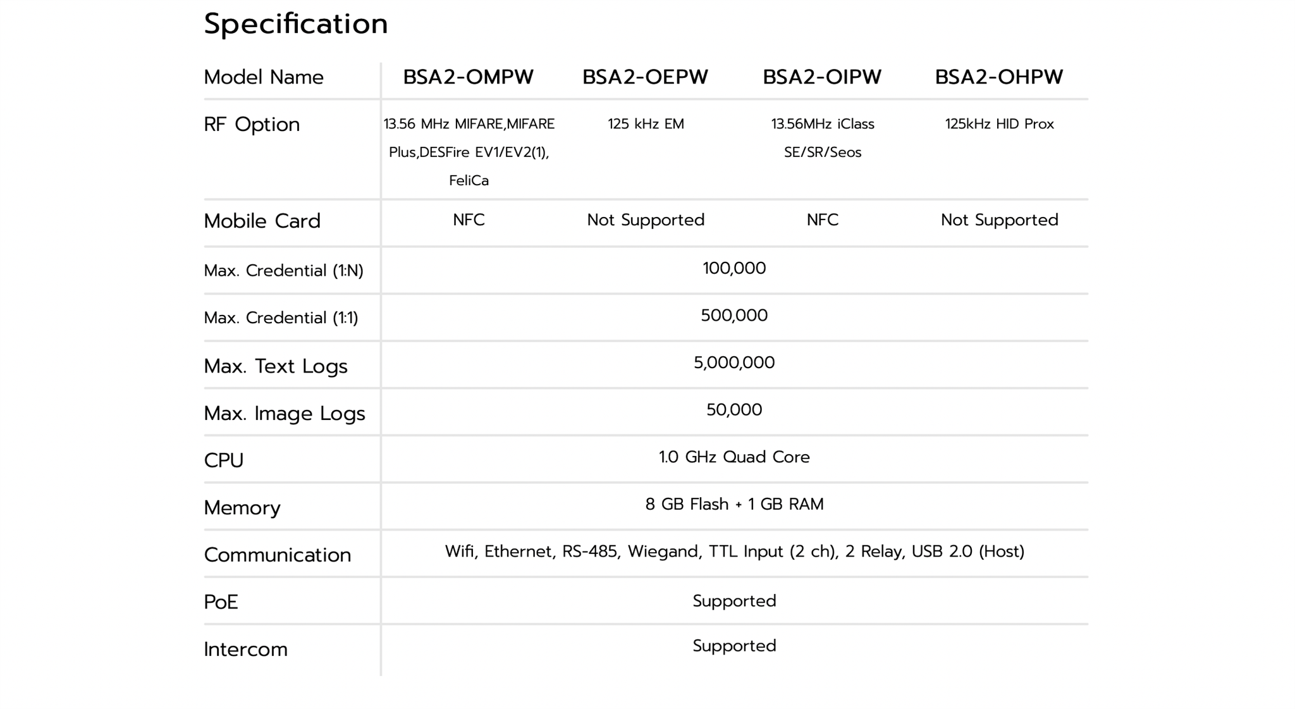The width and height of the screenshot is (1295, 709).
Task: Select the Intercom row label
Action: point(245,650)
